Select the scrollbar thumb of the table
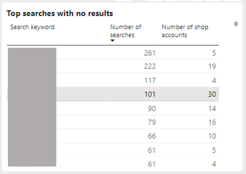 [236, 24]
